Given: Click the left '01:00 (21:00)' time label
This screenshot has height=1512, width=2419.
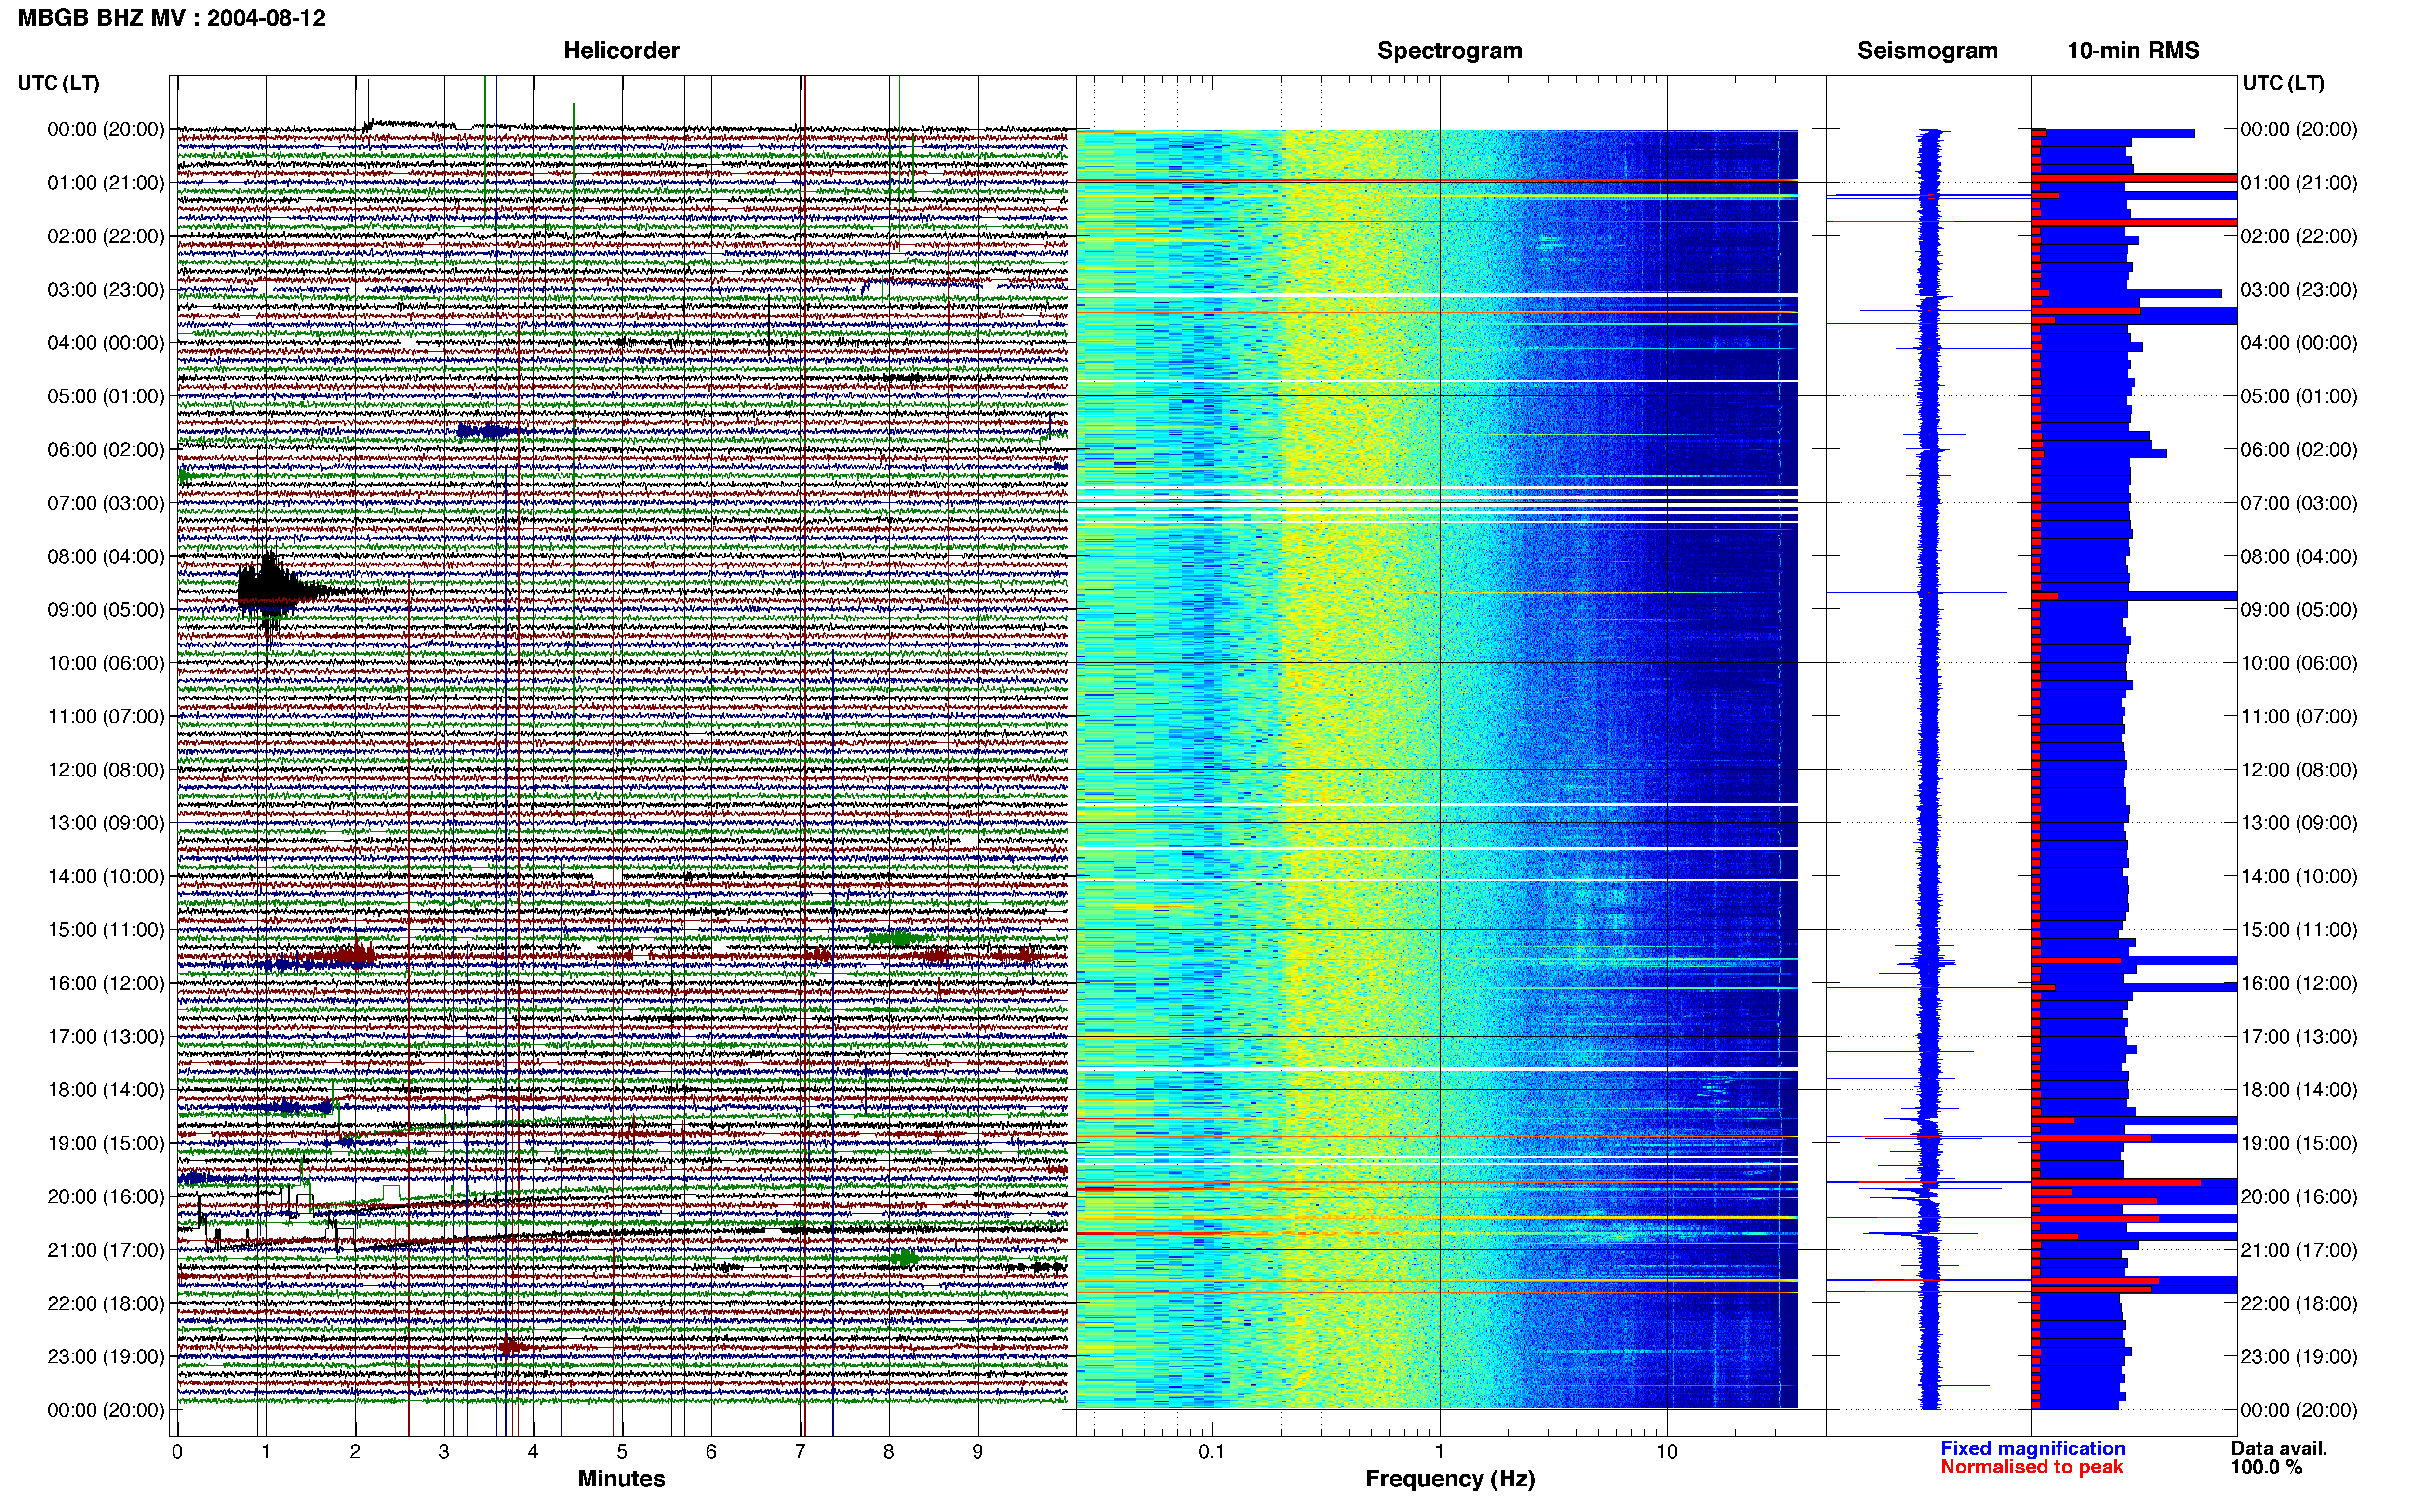Looking at the screenshot, I should (106, 183).
